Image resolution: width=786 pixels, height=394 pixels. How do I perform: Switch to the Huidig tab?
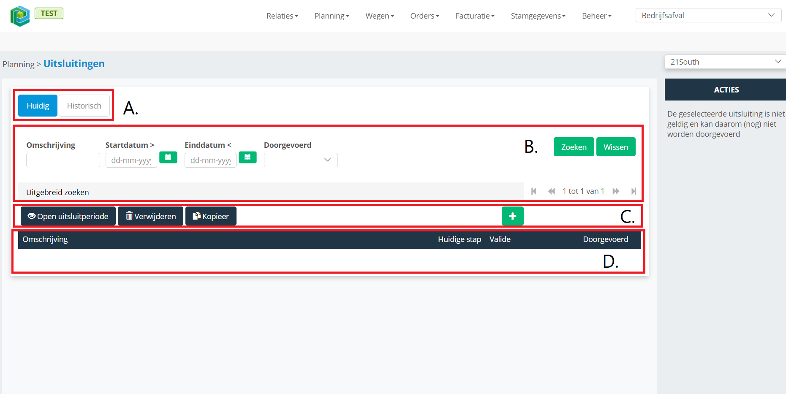tap(38, 106)
